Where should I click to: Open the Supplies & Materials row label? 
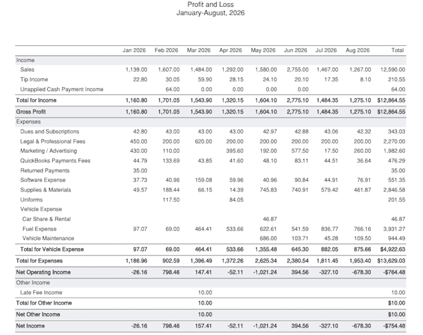[x=45, y=190]
